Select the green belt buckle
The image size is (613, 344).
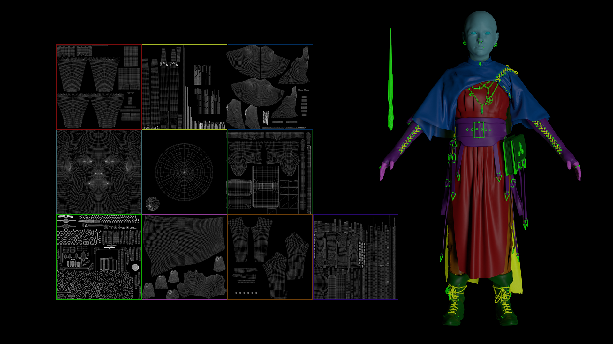pyautogui.click(x=479, y=130)
